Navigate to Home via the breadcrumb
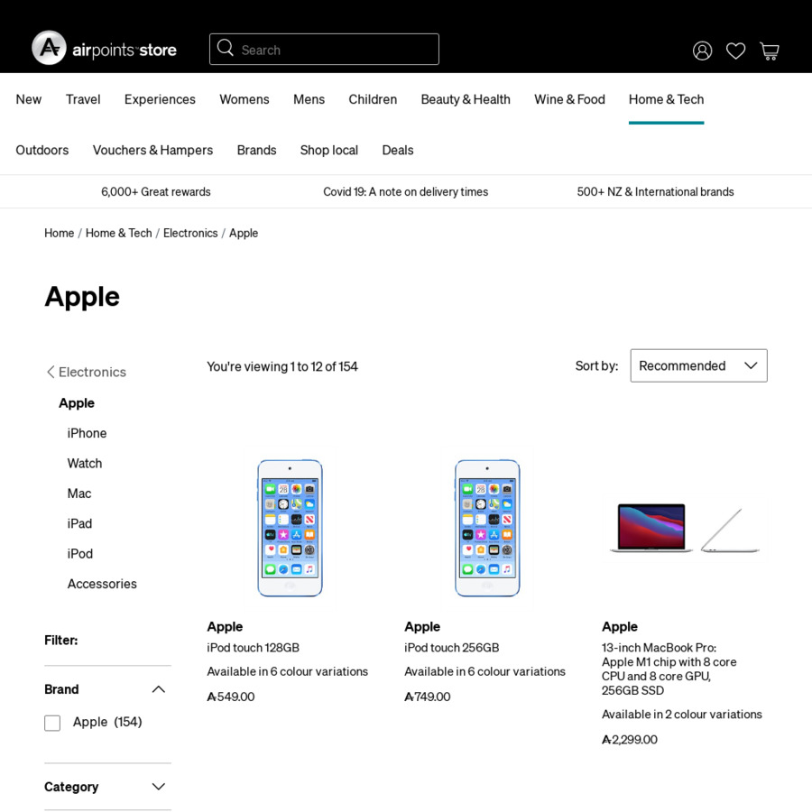 click(59, 233)
